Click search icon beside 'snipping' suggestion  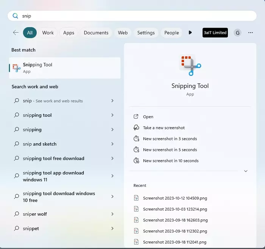(x=16, y=129)
